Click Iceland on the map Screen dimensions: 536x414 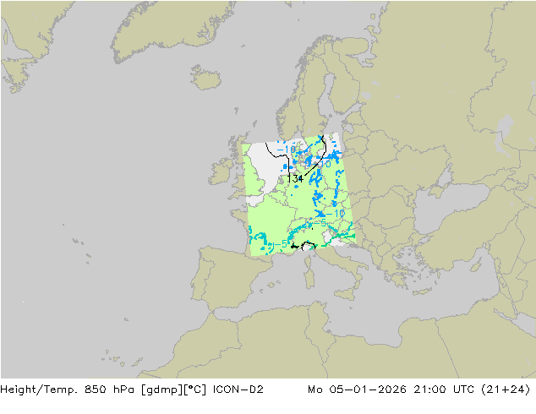(x=206, y=78)
